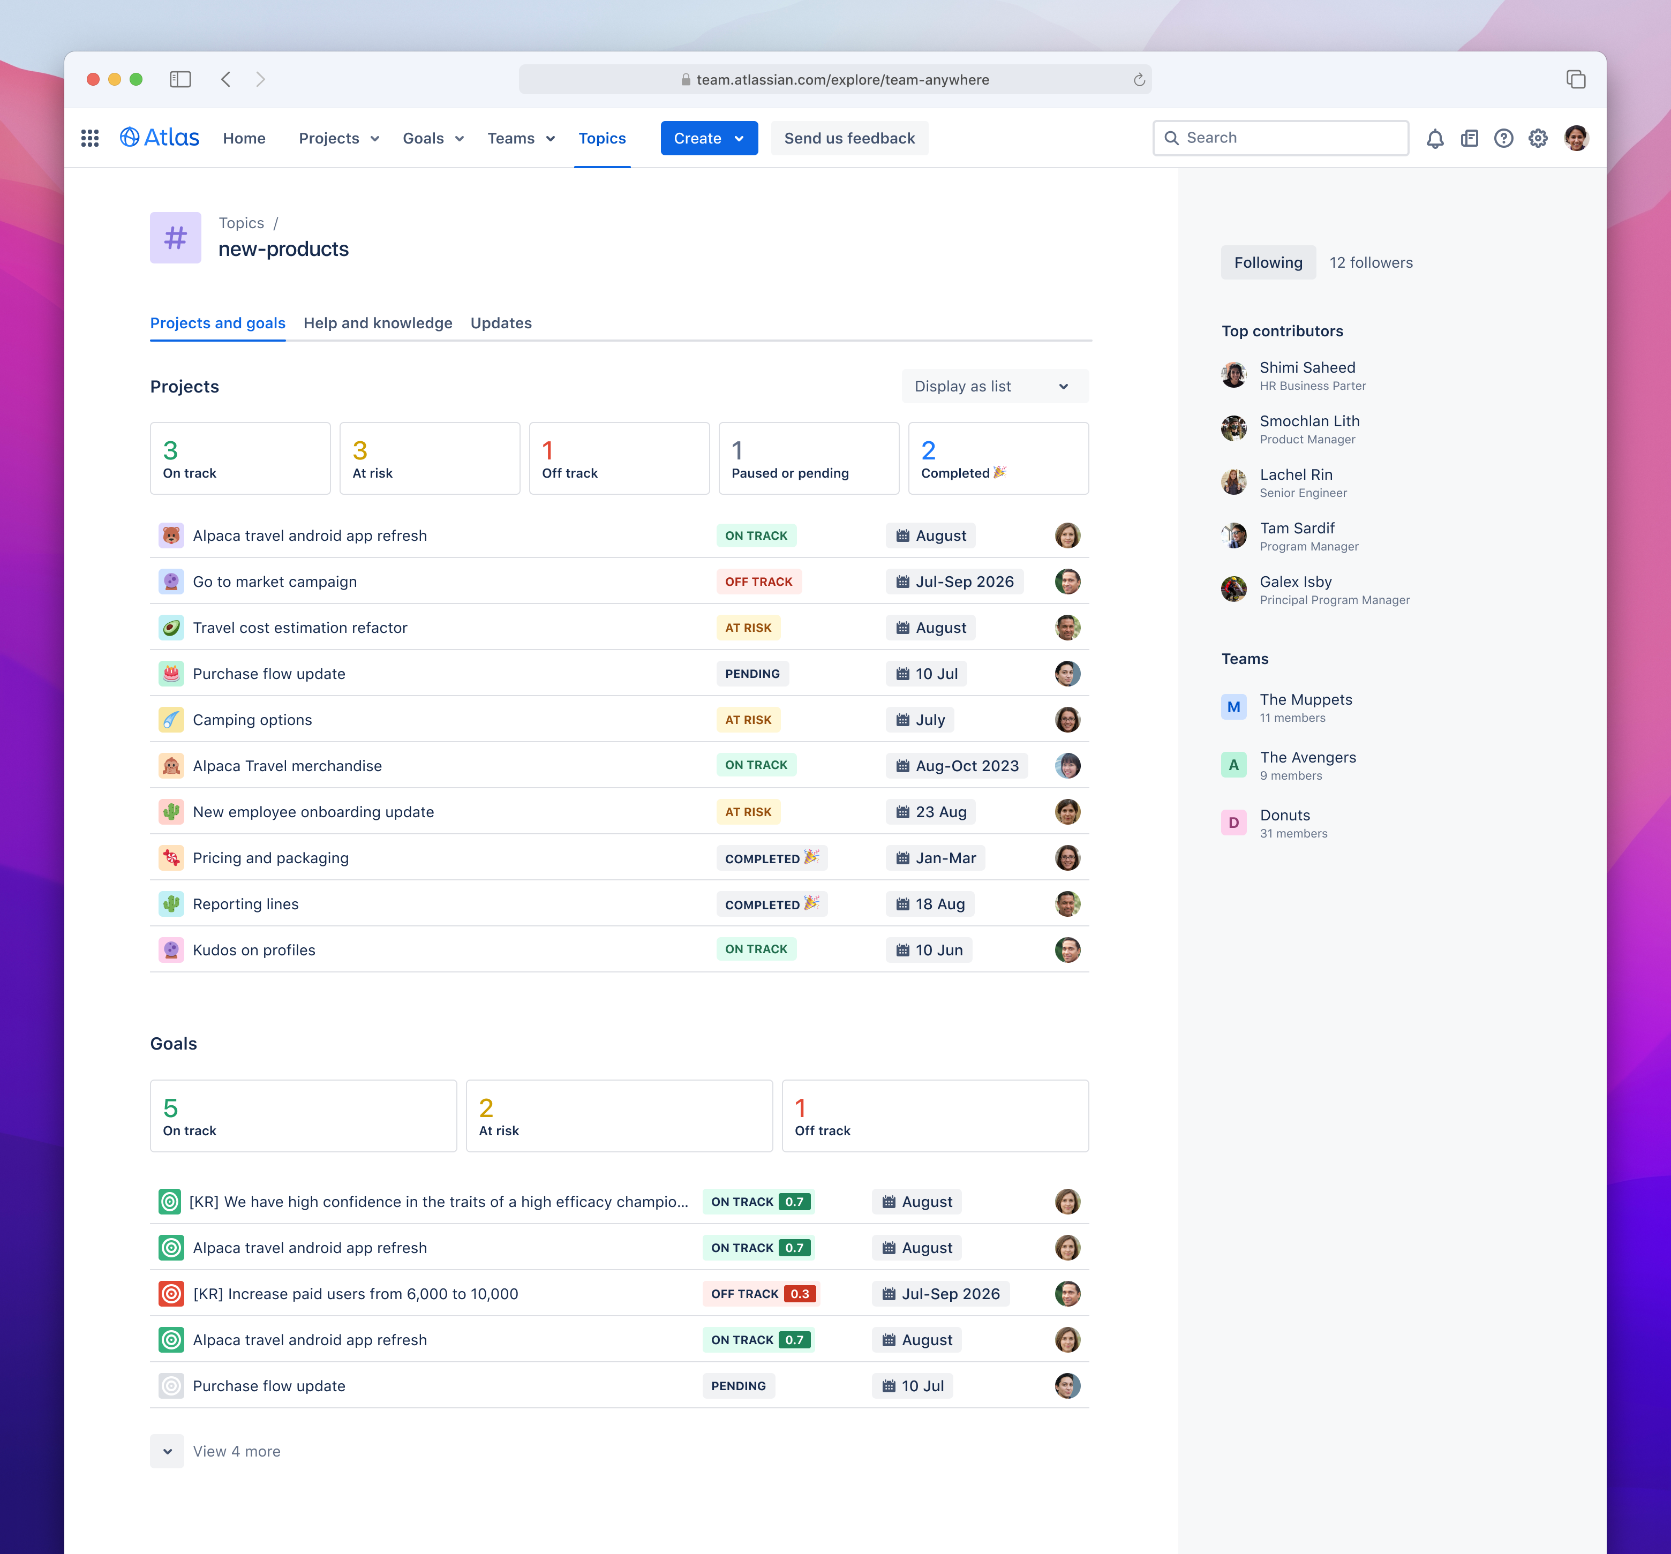Switch to Help and knowledge tab
Viewport: 1671px width, 1554px height.
(x=378, y=323)
